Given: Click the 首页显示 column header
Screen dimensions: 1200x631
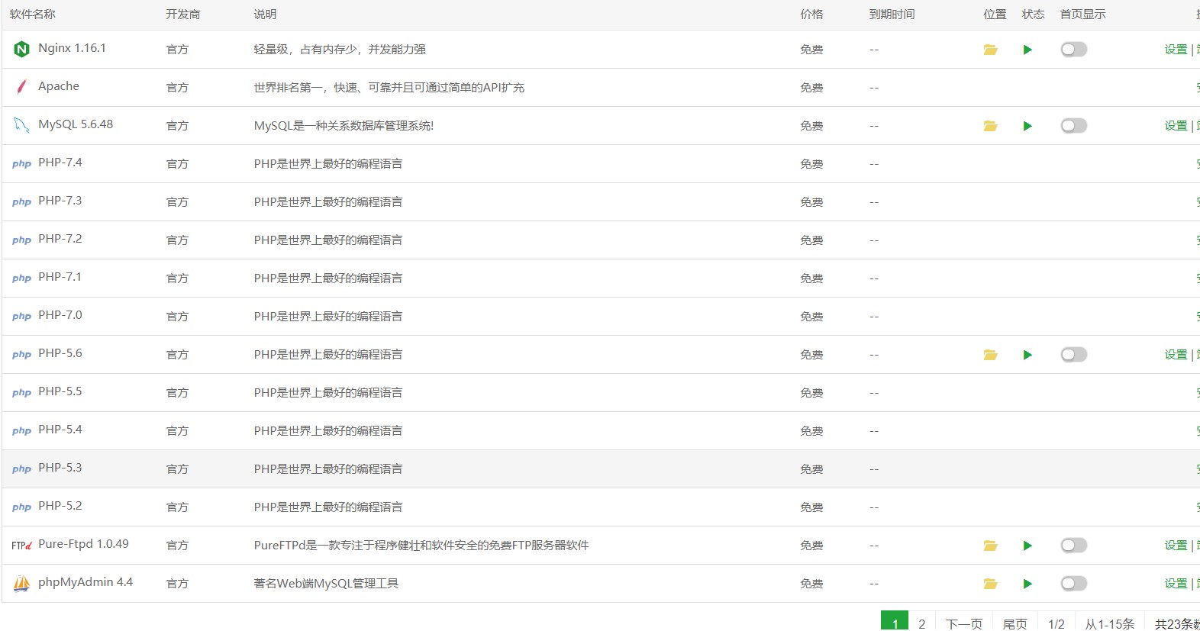Looking at the screenshot, I should click(1082, 14).
